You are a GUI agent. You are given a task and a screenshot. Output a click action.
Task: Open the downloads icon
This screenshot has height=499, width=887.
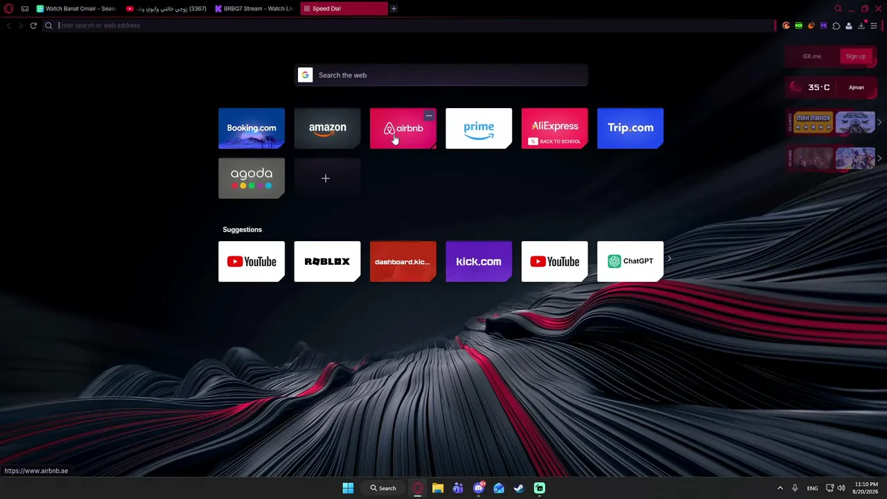click(x=861, y=26)
